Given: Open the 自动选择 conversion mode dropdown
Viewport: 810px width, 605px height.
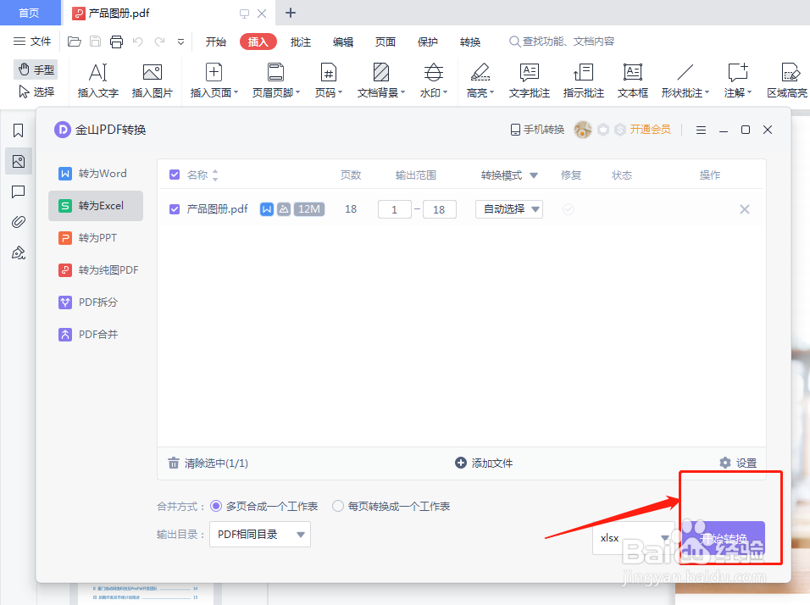Looking at the screenshot, I should [x=509, y=209].
